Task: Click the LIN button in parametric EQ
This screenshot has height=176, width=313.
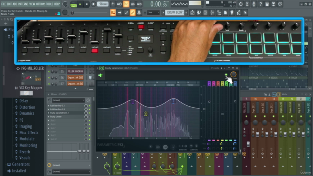Action: pos(158,147)
